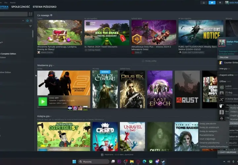Open the notifications bell icon
Image resolution: width=238 pixels, height=165 pixels.
click(x=220, y=3)
